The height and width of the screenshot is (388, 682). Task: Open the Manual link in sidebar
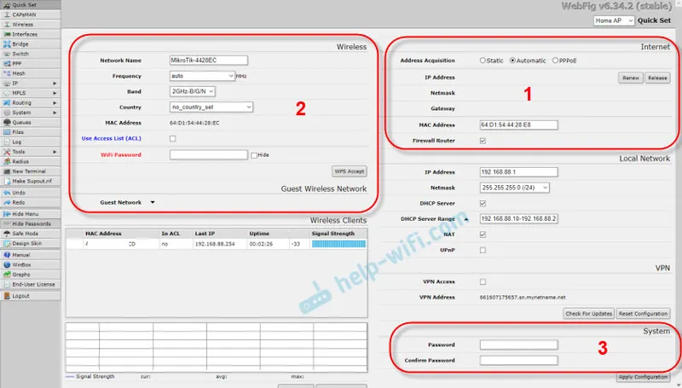(31, 255)
